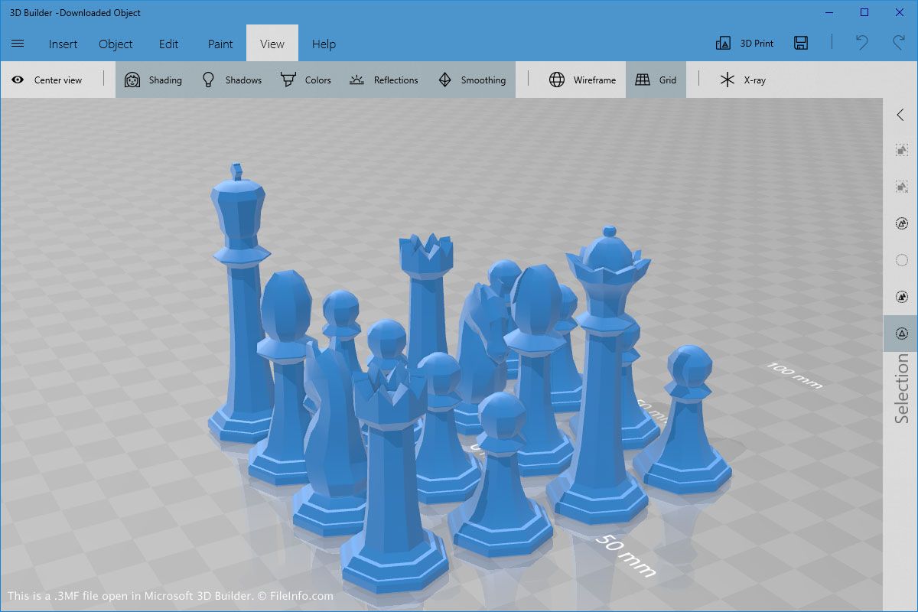Toggle Shadows rendering off
Image resolution: width=918 pixels, height=612 pixels.
231,80
